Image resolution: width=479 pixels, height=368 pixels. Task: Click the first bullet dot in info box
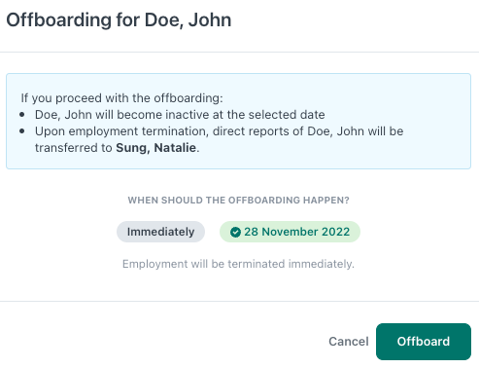[22, 115]
